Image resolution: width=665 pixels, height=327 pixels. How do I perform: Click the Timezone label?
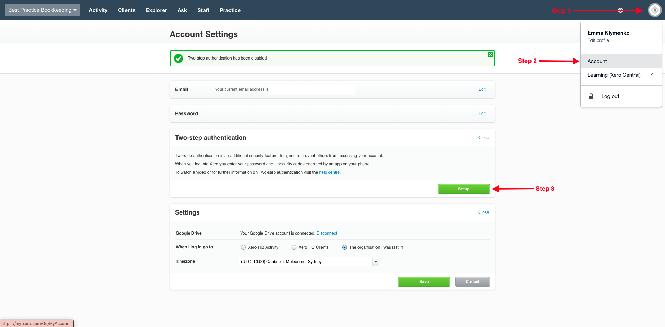(185, 261)
